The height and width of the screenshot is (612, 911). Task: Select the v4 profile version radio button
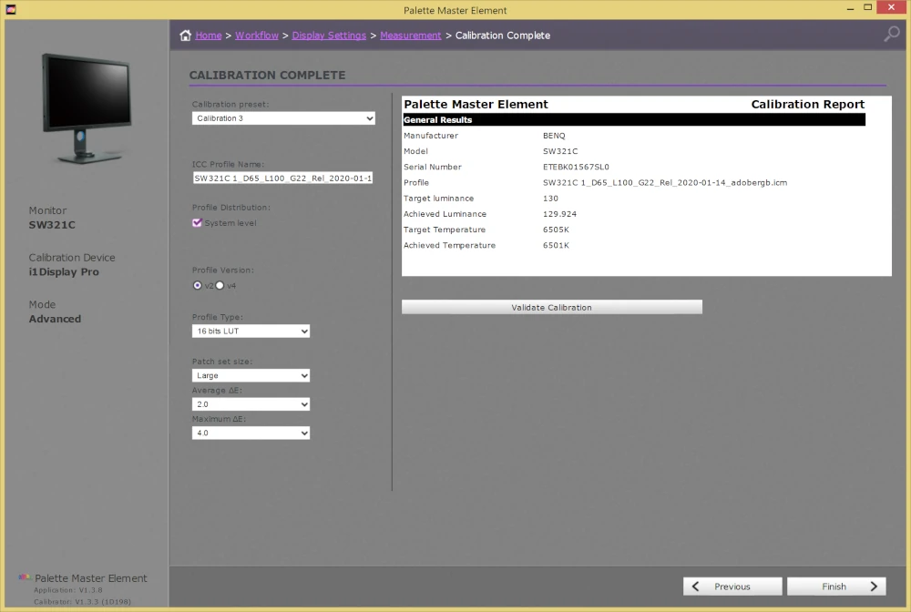click(220, 285)
